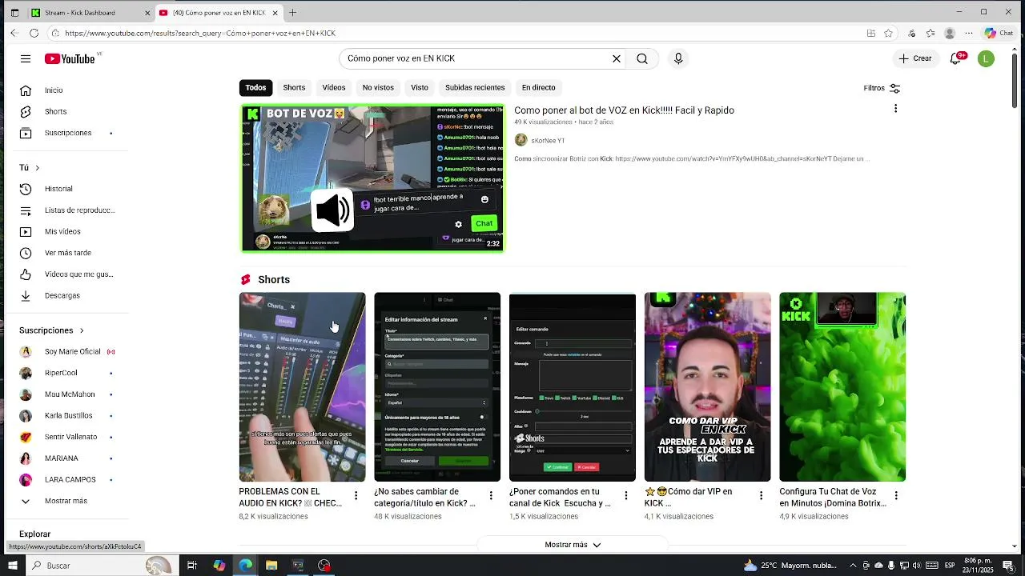Select the Videos filter chip
1025x576 pixels.
tap(334, 88)
